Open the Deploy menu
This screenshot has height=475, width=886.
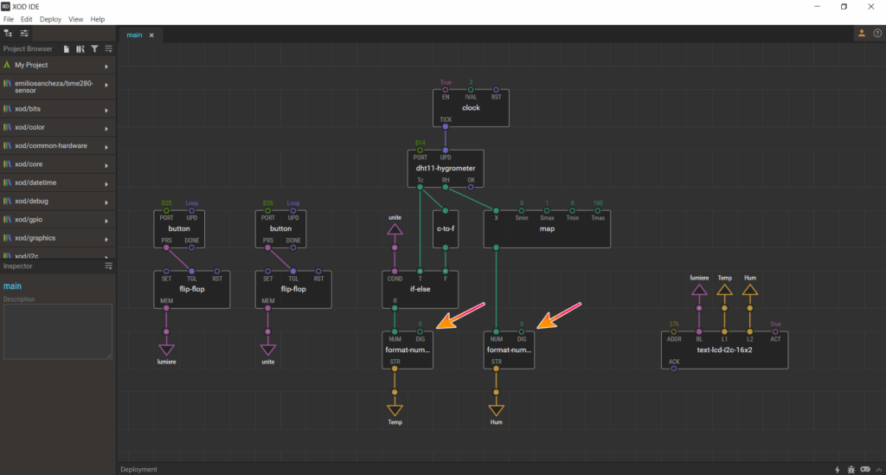[50, 19]
